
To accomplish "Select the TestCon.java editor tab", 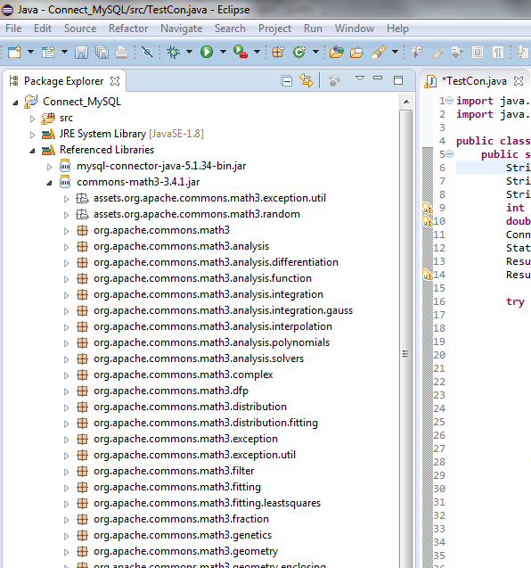I will point(474,81).
